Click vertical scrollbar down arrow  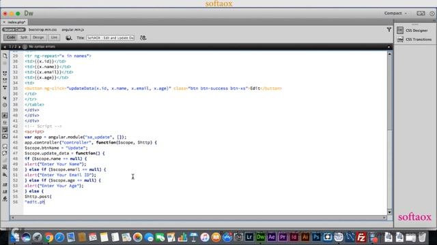point(390,212)
